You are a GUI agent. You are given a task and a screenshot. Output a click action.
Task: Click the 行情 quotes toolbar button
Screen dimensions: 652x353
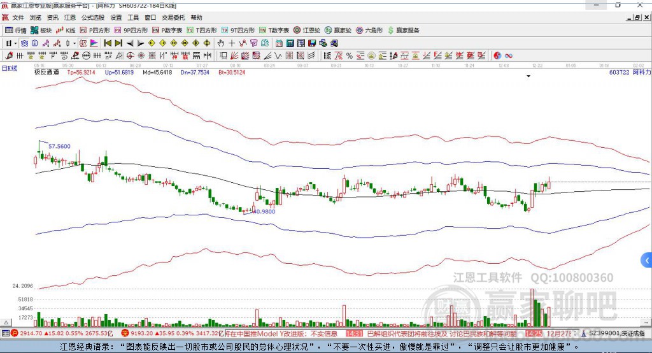click(16, 31)
